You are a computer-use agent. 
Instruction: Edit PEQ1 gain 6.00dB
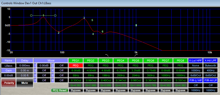[76, 70]
